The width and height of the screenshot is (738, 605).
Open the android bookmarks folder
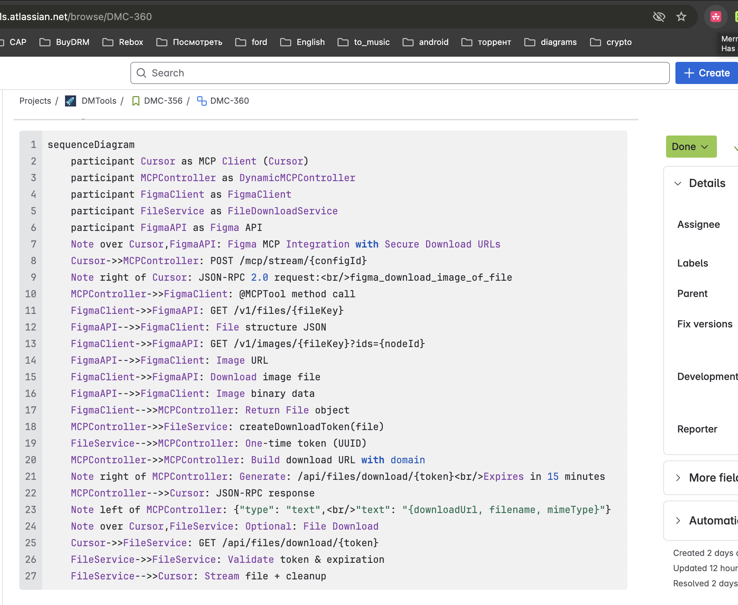pos(426,42)
